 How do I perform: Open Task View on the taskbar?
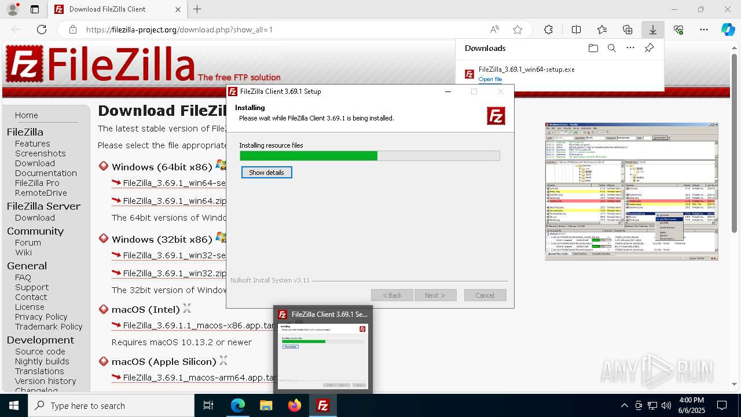[x=208, y=405]
